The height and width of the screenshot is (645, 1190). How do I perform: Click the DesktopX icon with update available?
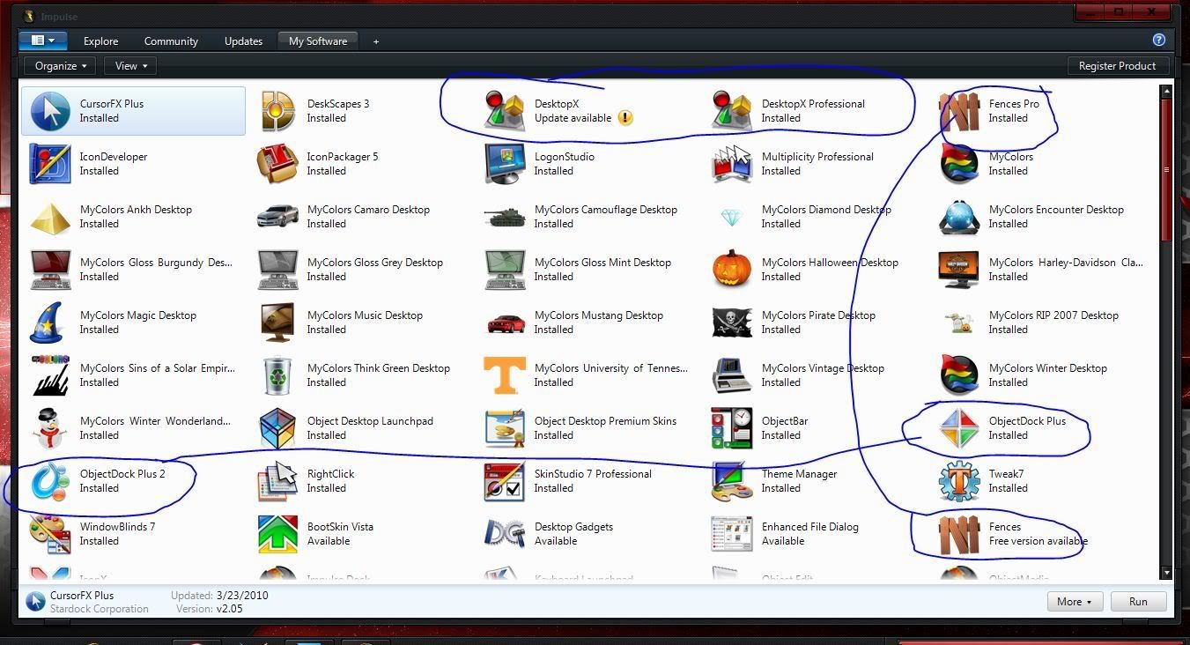pos(505,111)
